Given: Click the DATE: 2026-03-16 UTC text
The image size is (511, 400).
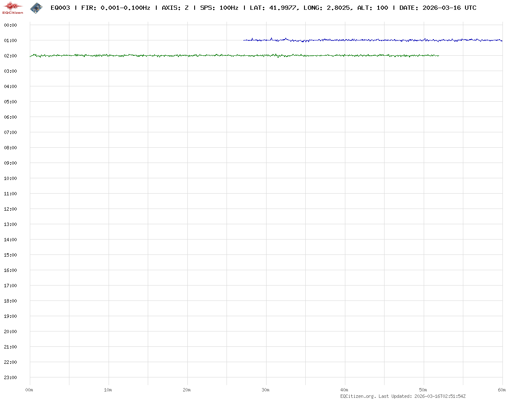Looking at the screenshot, I should (438, 8).
